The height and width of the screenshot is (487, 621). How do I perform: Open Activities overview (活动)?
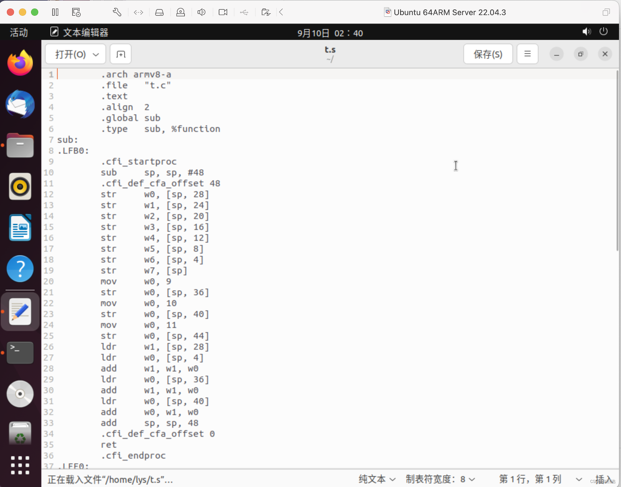pyautogui.click(x=19, y=33)
